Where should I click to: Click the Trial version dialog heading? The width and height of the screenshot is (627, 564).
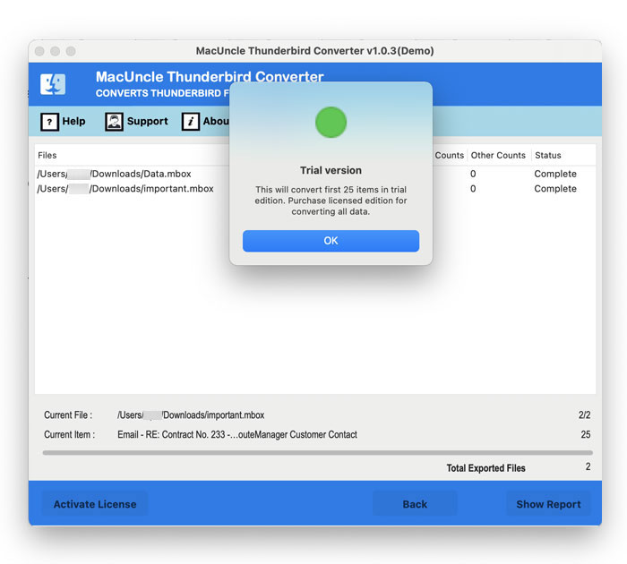pos(331,170)
